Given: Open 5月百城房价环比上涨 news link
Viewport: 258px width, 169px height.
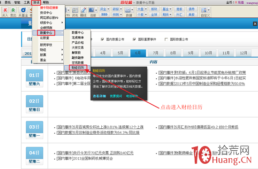Looking at the screenshot, I should [100, 127].
